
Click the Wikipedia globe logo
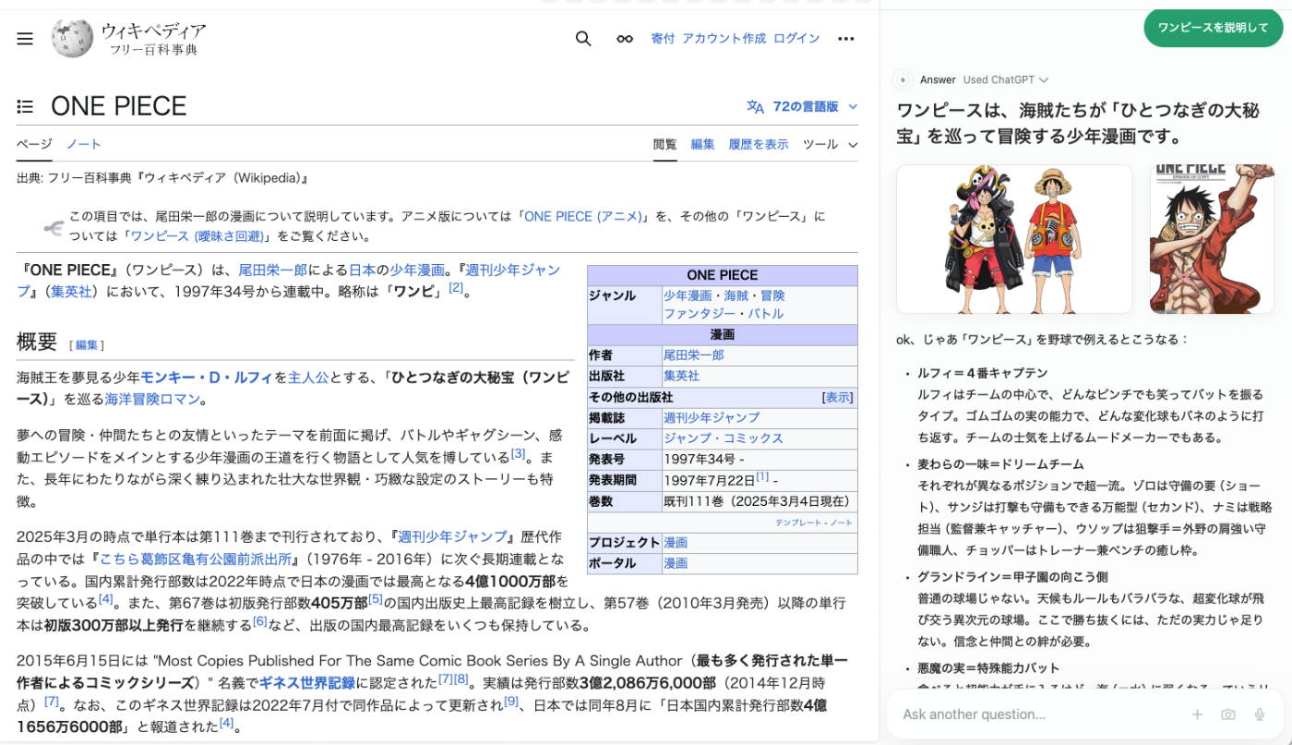coord(73,39)
